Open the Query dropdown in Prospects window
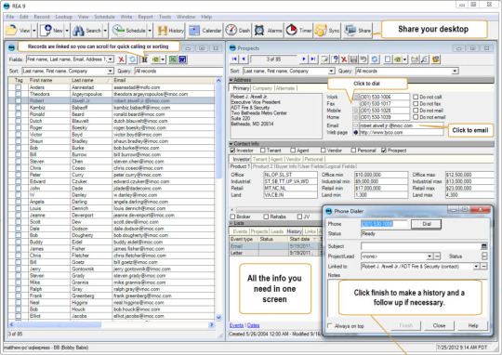 click(455, 71)
